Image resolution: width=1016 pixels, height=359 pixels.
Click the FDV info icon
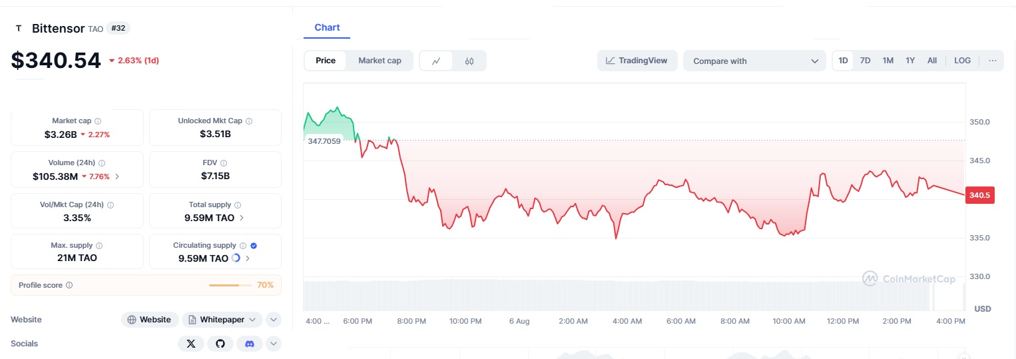(x=224, y=163)
